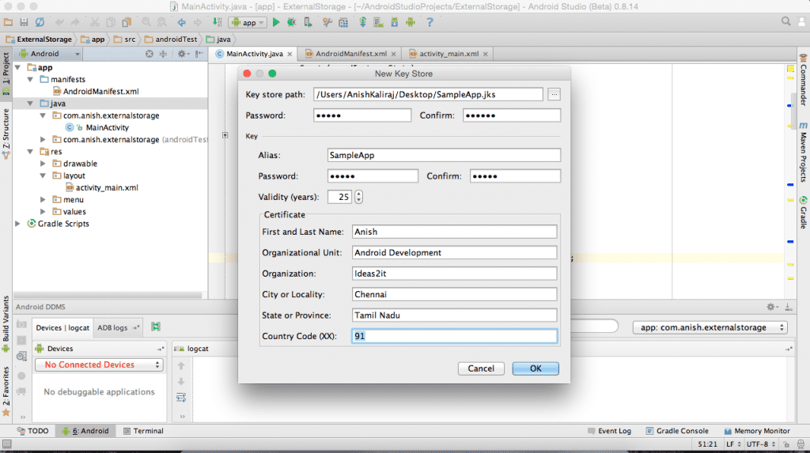The height and width of the screenshot is (453, 810).
Task: Click the collapse all icon in Project panel
Action: [163, 54]
